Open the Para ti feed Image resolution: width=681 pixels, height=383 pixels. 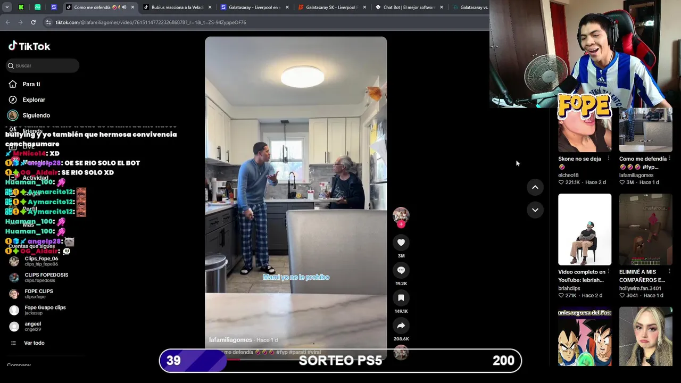click(31, 84)
